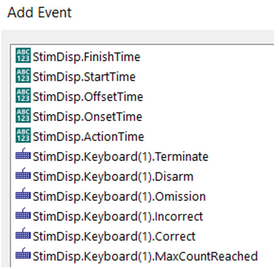Viewport: 279px width, 269px height.
Task: Click the keyboard icon beside Keyboard(1).Omission
Action: point(23,196)
